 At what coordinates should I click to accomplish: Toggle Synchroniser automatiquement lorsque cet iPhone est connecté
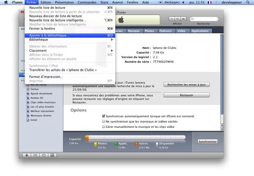click(104, 116)
